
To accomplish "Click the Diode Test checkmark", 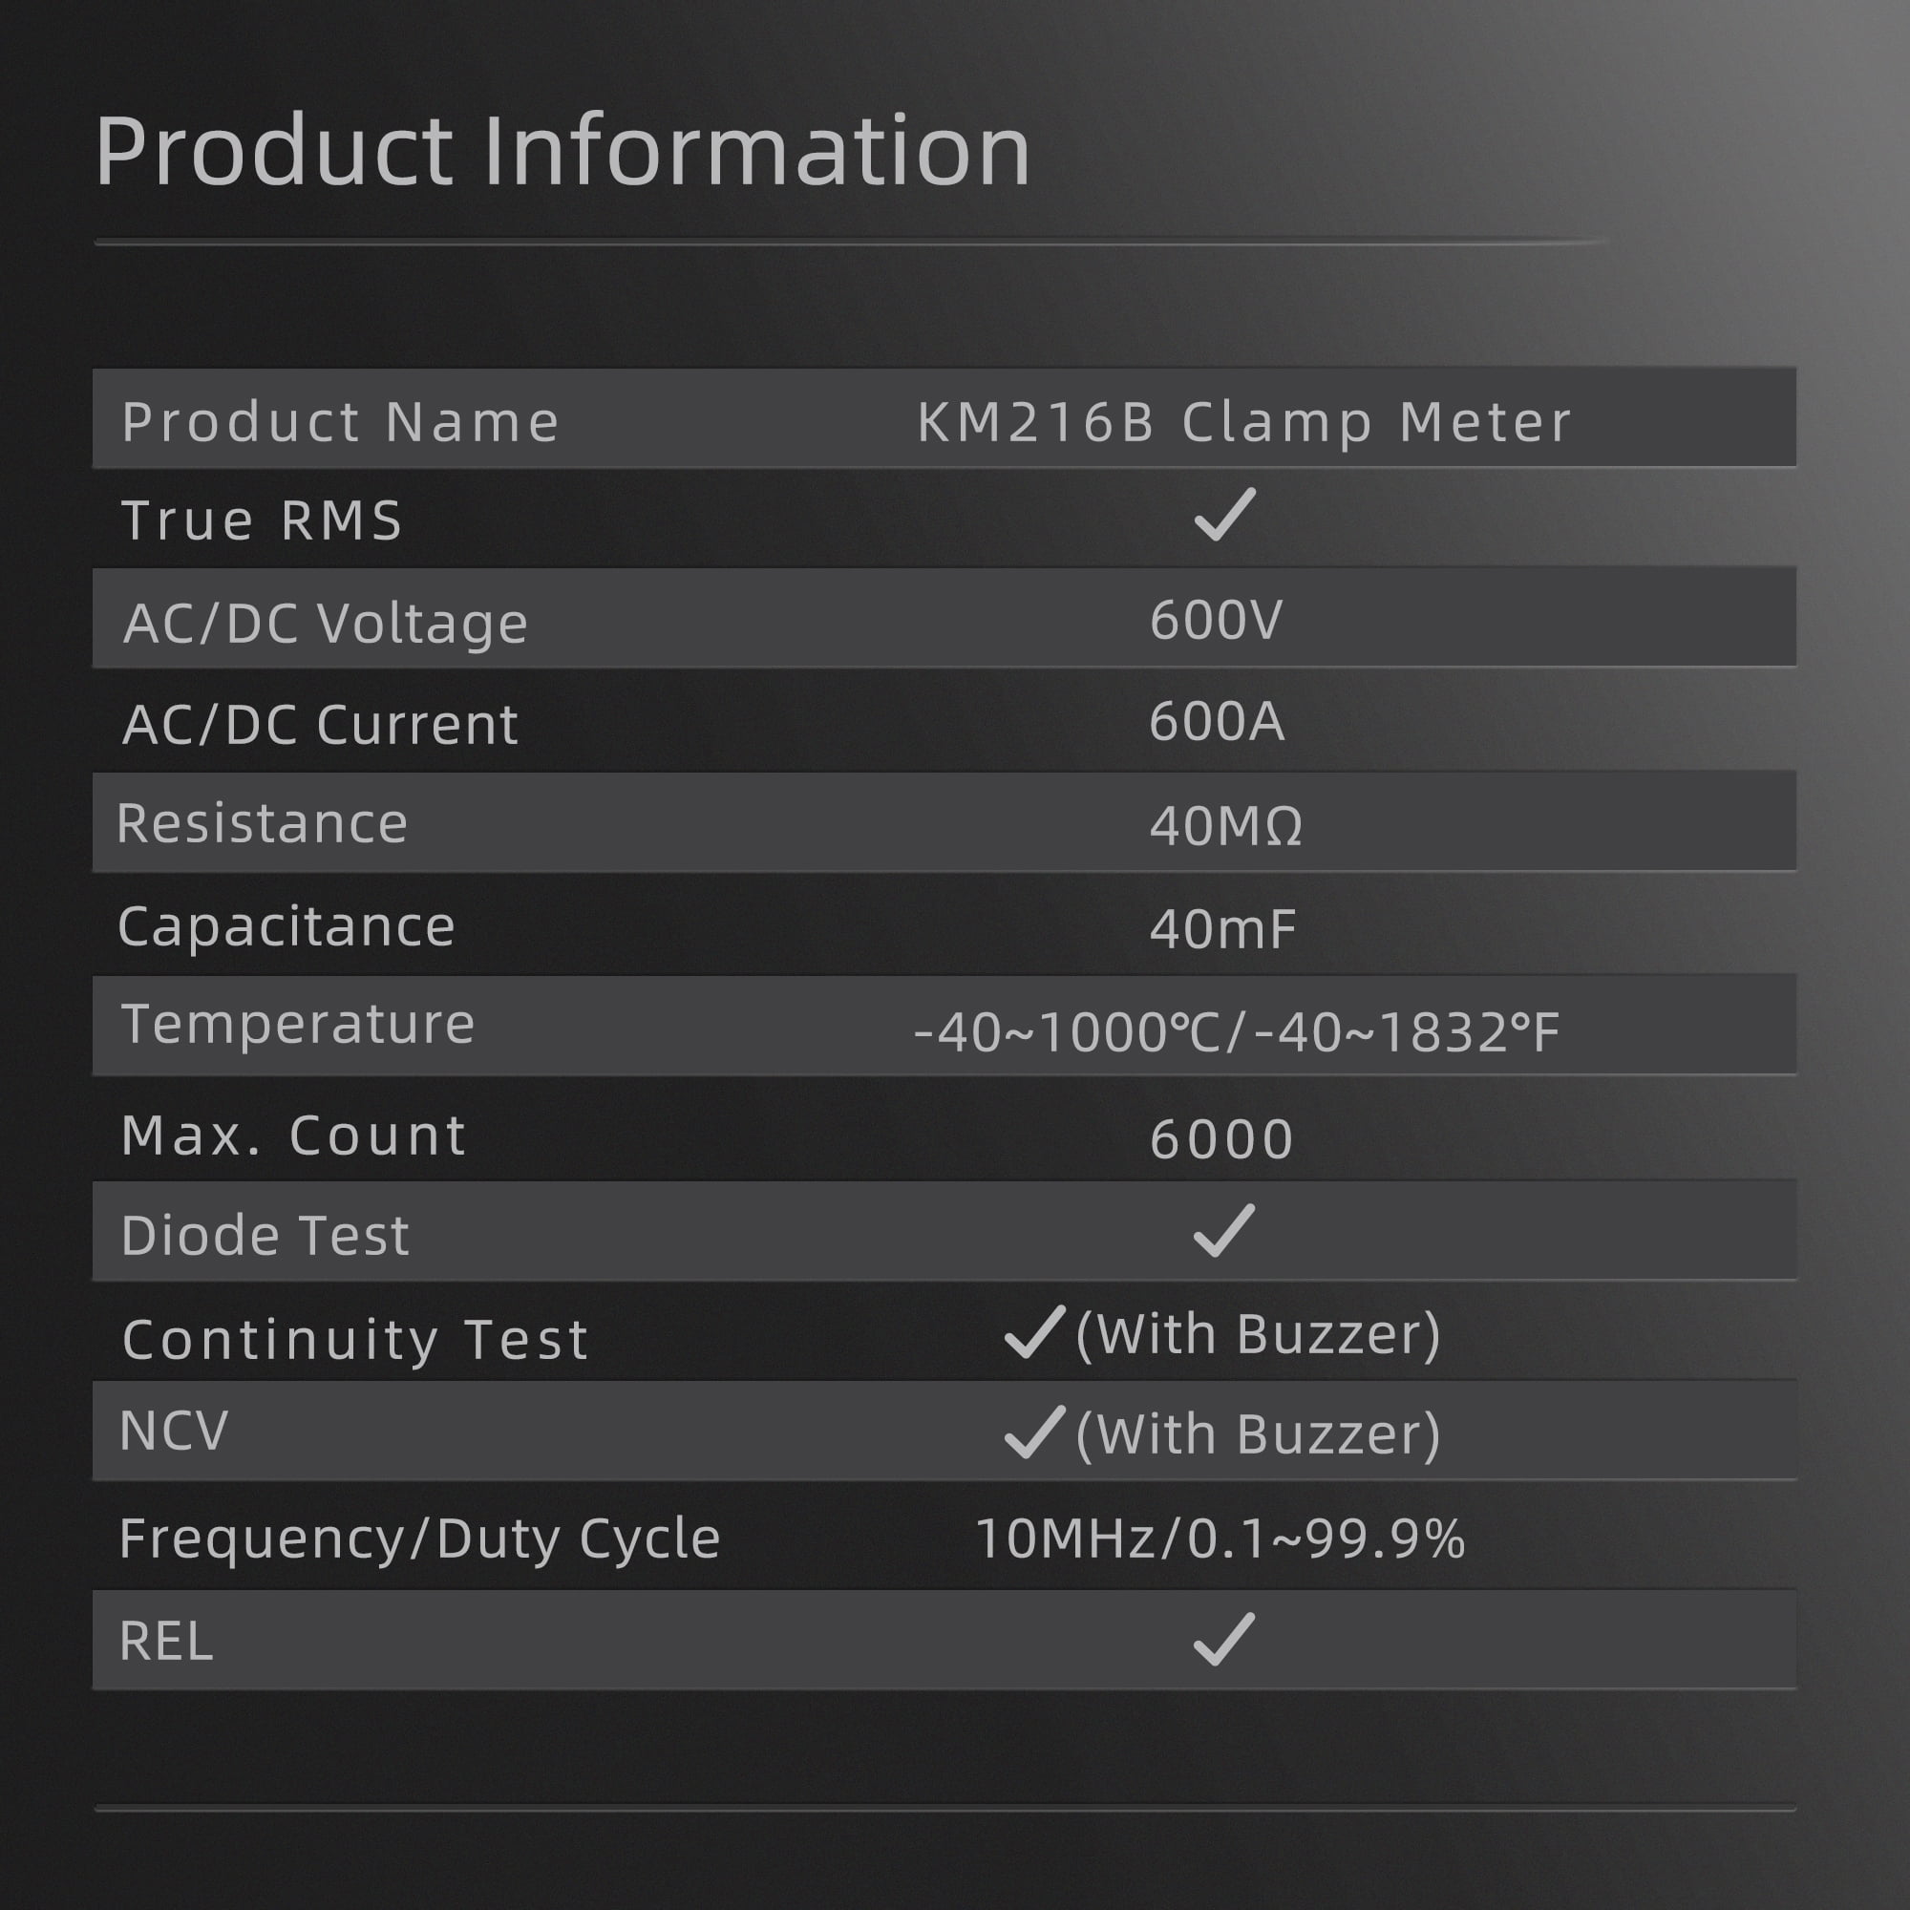I will click(x=1224, y=1230).
